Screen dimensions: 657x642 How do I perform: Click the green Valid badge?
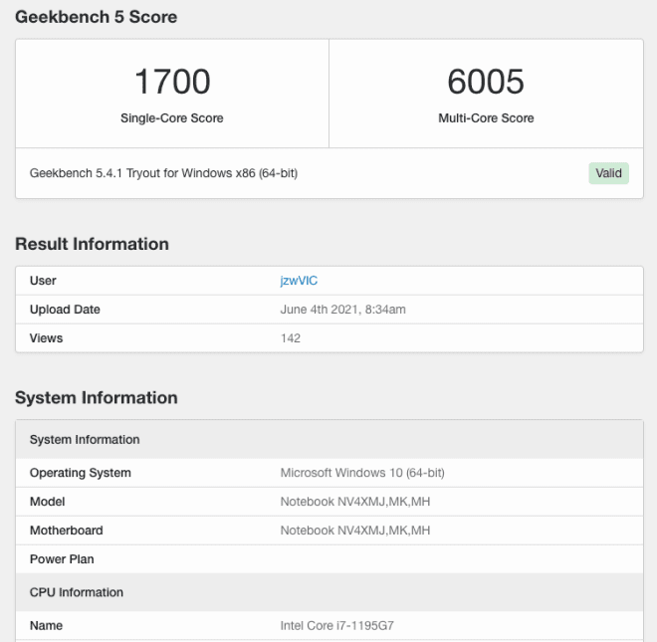(x=608, y=173)
